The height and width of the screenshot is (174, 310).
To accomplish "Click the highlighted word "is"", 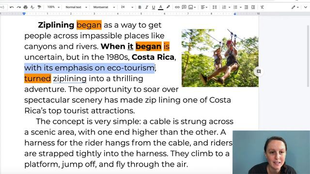I will pyautogui.click(x=167, y=46).
